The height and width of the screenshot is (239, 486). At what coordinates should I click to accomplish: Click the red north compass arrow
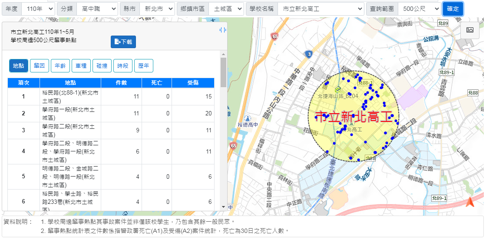(x=470, y=202)
